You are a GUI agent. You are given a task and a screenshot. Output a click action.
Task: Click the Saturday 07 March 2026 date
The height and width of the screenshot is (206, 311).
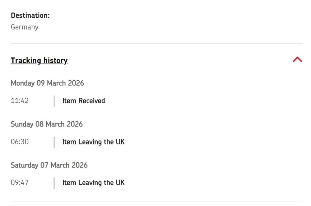point(49,165)
